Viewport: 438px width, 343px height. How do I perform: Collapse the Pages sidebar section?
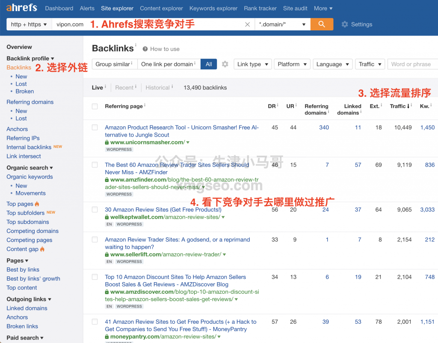pyautogui.click(x=17, y=260)
